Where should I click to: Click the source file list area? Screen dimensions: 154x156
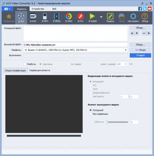75,34
